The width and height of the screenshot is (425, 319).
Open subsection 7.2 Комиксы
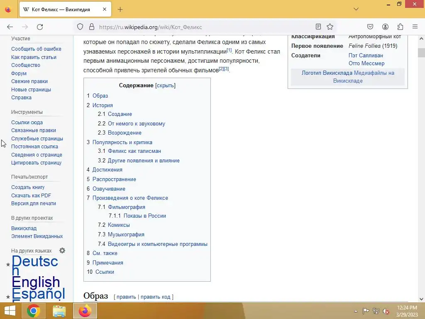coord(119,225)
